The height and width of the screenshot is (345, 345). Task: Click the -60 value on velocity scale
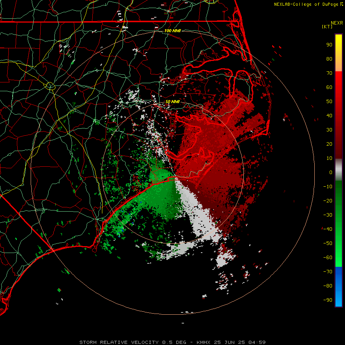click(x=328, y=258)
